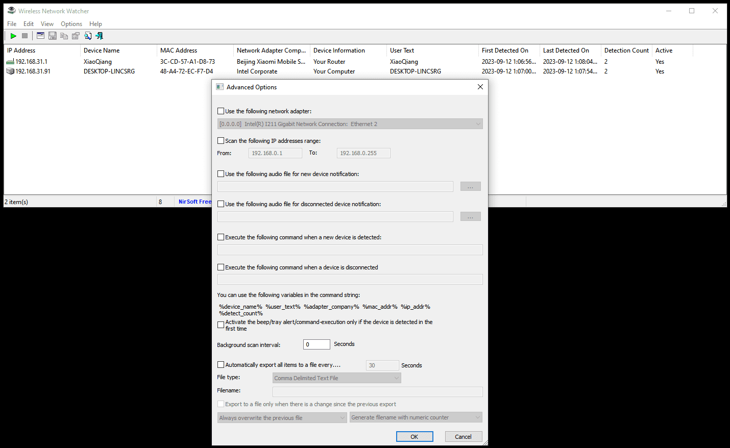Sort by the Active column header
The image size is (730, 448).
[672, 51]
